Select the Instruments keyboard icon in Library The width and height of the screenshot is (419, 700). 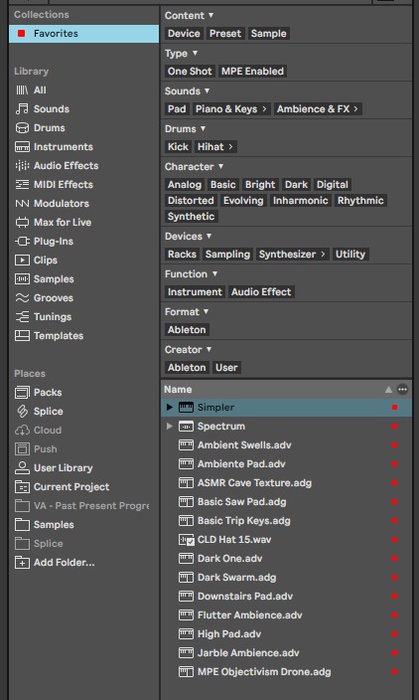22,147
